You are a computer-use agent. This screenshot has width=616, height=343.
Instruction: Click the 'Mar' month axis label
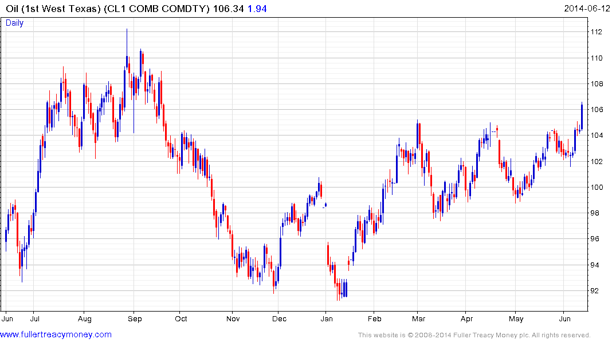(x=418, y=318)
